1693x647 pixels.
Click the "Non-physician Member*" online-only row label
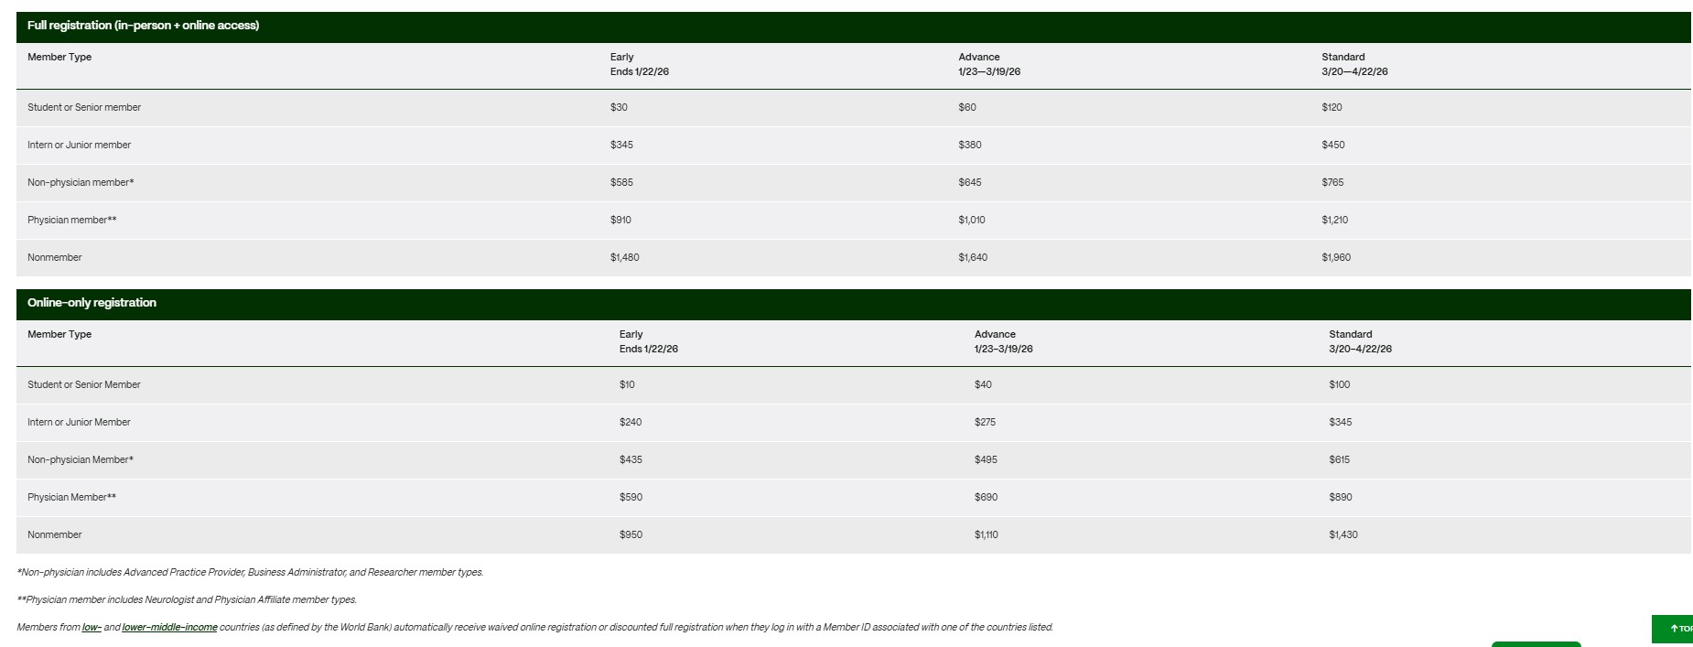[x=81, y=460]
